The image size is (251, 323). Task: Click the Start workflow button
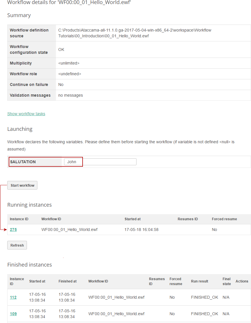(x=22, y=185)
